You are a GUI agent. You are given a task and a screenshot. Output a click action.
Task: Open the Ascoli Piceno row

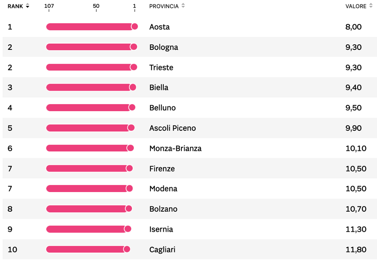click(172, 128)
